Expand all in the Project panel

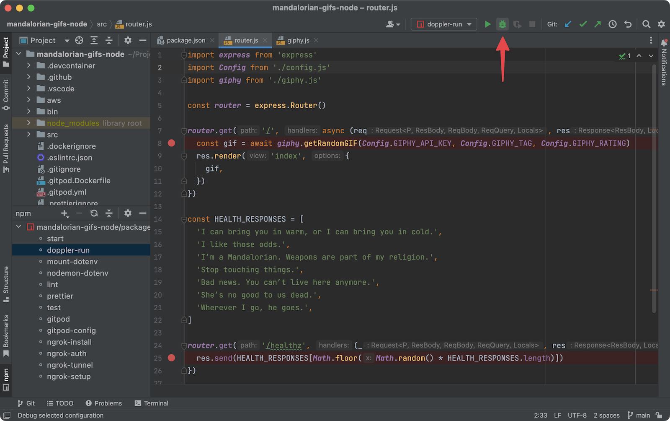[x=94, y=40]
